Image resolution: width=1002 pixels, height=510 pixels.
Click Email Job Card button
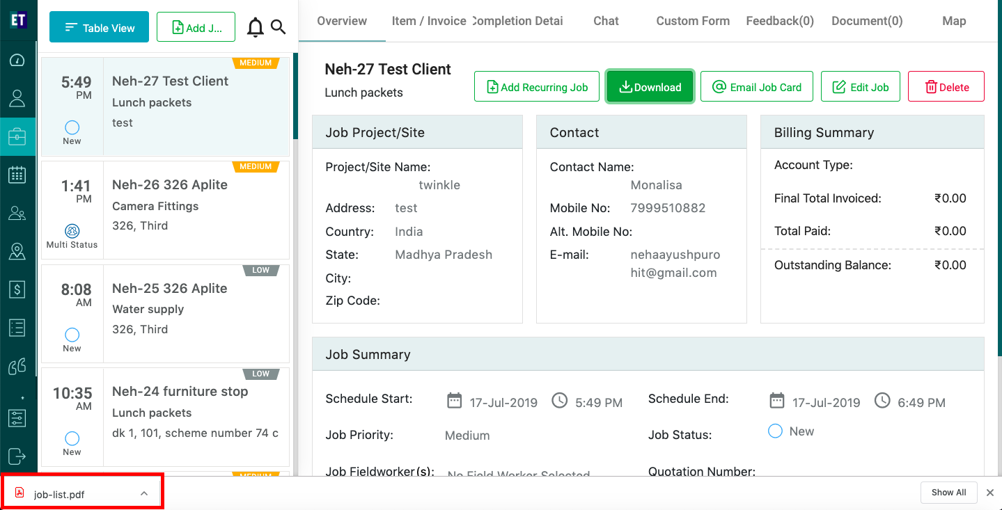coord(756,86)
